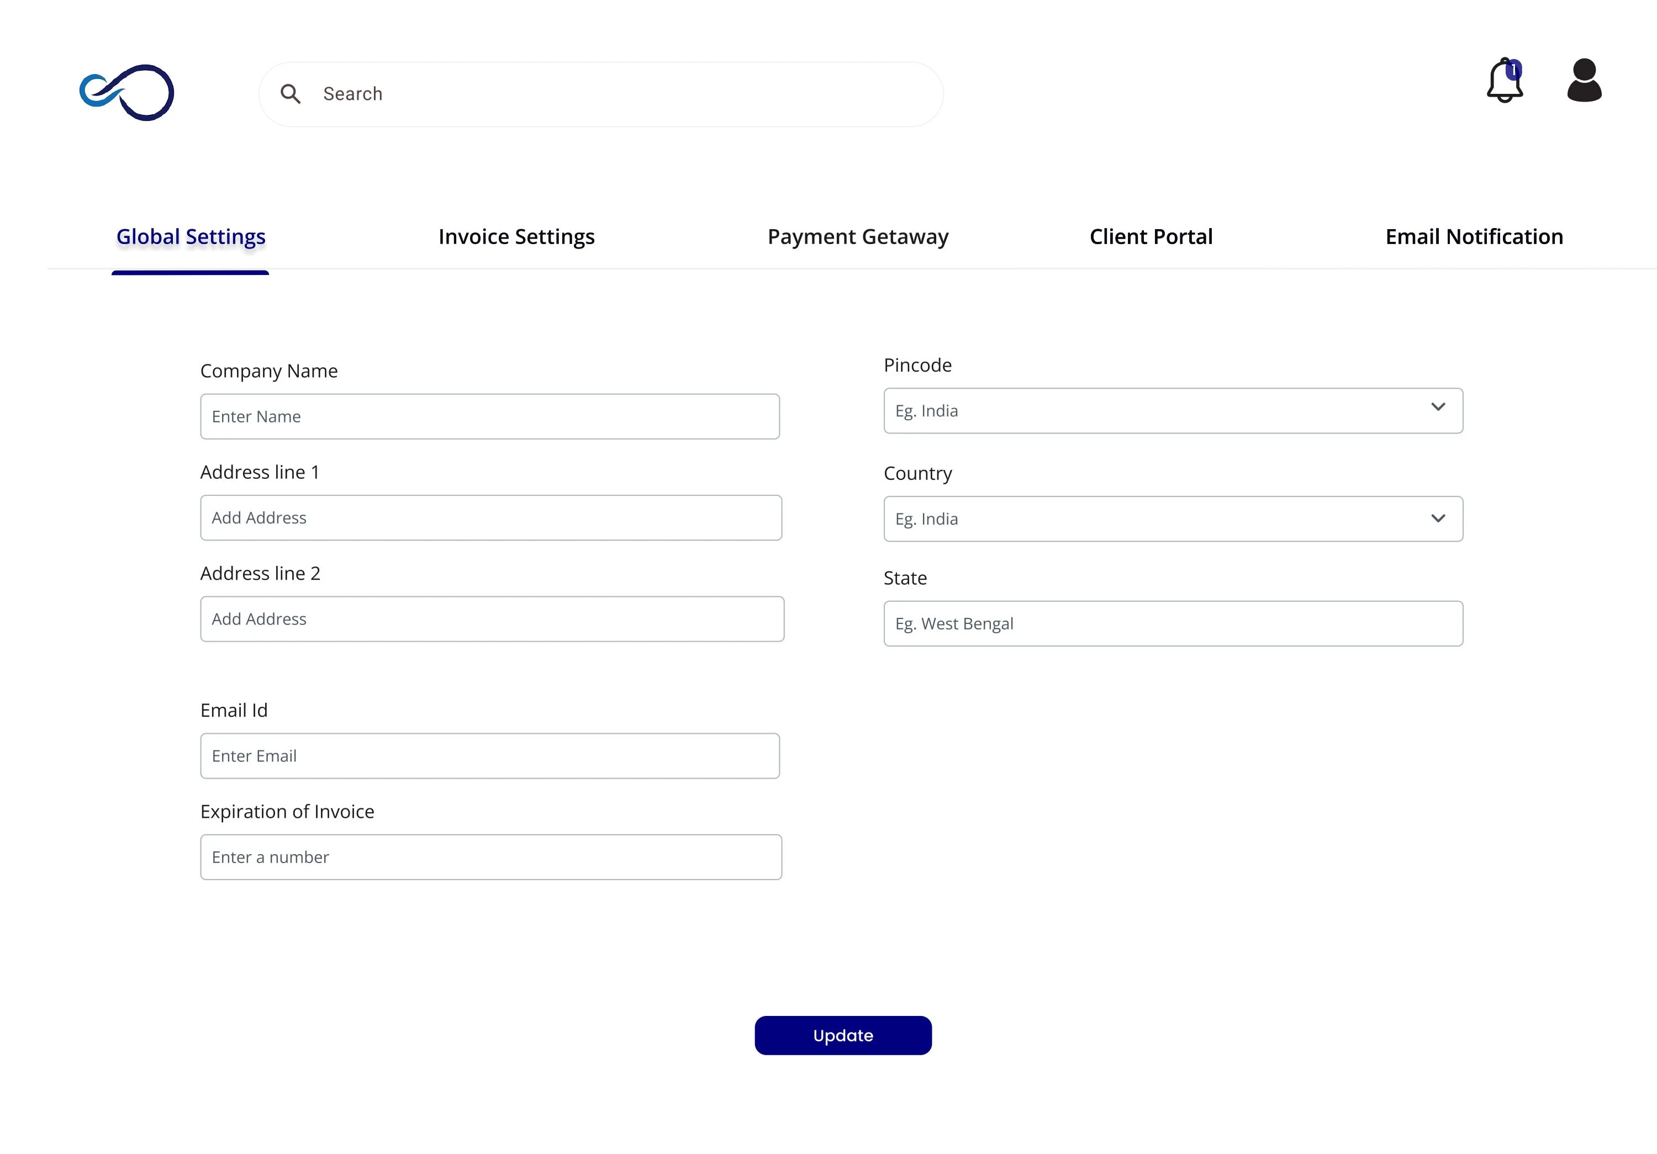Viewport: 1657px width, 1154px height.
Task: Open notifications bell icon
Action: tap(1503, 82)
